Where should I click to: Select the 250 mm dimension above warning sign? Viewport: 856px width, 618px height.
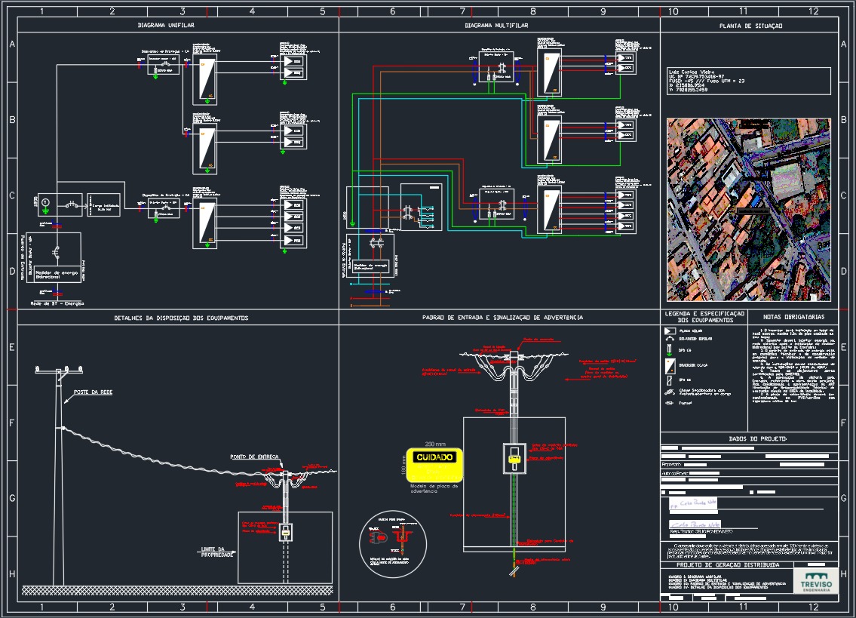click(435, 444)
